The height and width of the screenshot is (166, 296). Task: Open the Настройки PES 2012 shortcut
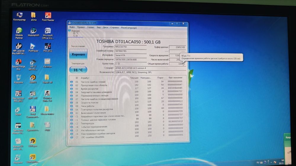pyautogui.click(x=18, y=96)
